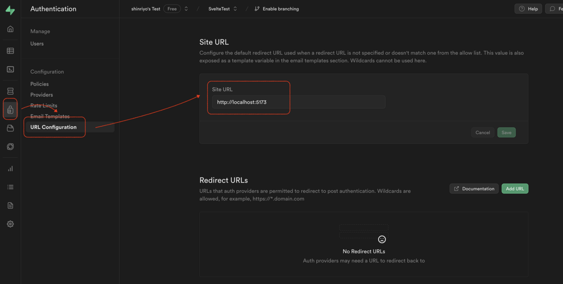Click Enable branching
The width and height of the screenshot is (563, 284).
tap(276, 9)
